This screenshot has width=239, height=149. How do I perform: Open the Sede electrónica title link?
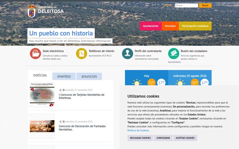[53, 51]
